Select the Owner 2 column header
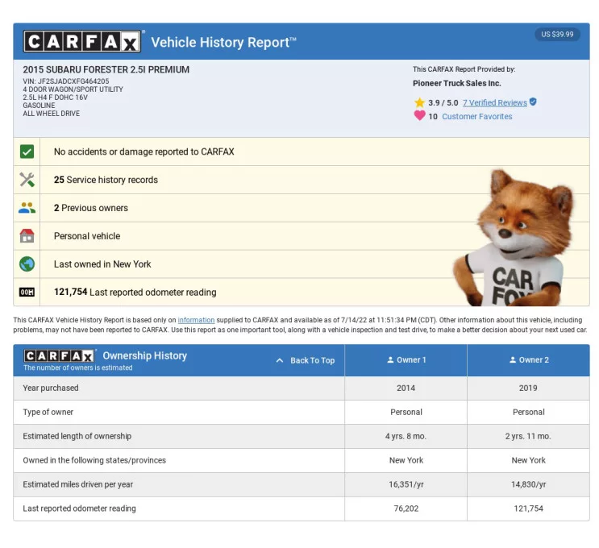The height and width of the screenshot is (548, 599). [x=529, y=360]
